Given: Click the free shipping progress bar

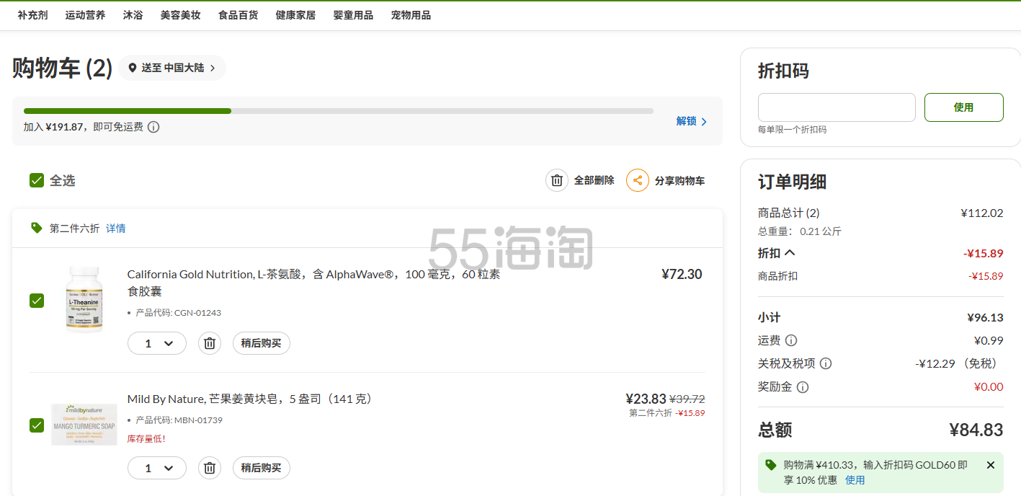Looking at the screenshot, I should (339, 111).
